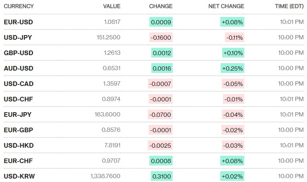Open the USD-CAD quote page
Image resolution: width=307 pixels, height=182 pixels.
(x=19, y=84)
